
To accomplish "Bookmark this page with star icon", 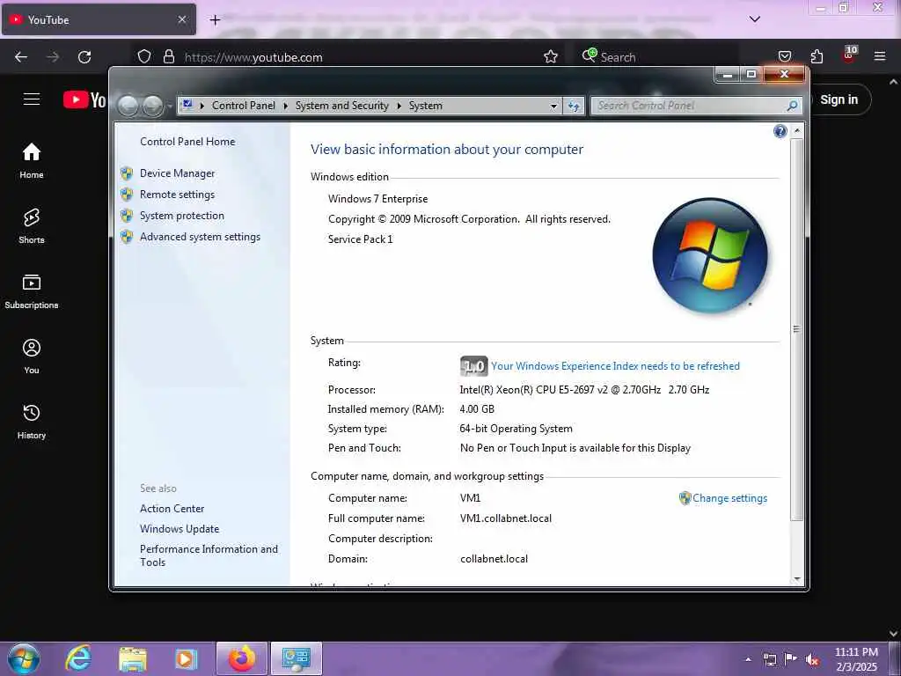I will click(x=551, y=56).
